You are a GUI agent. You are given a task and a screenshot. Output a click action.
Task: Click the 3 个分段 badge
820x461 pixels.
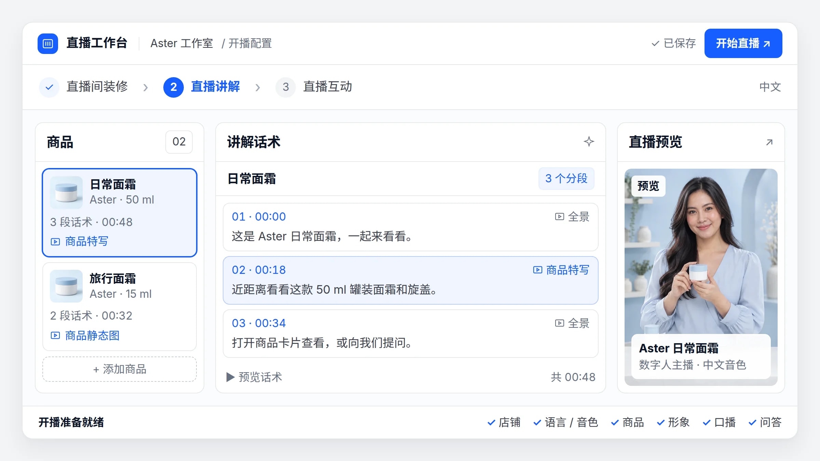click(x=566, y=178)
